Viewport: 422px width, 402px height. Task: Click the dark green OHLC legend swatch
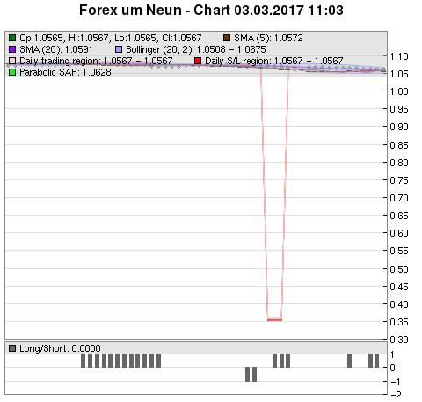pos(12,38)
